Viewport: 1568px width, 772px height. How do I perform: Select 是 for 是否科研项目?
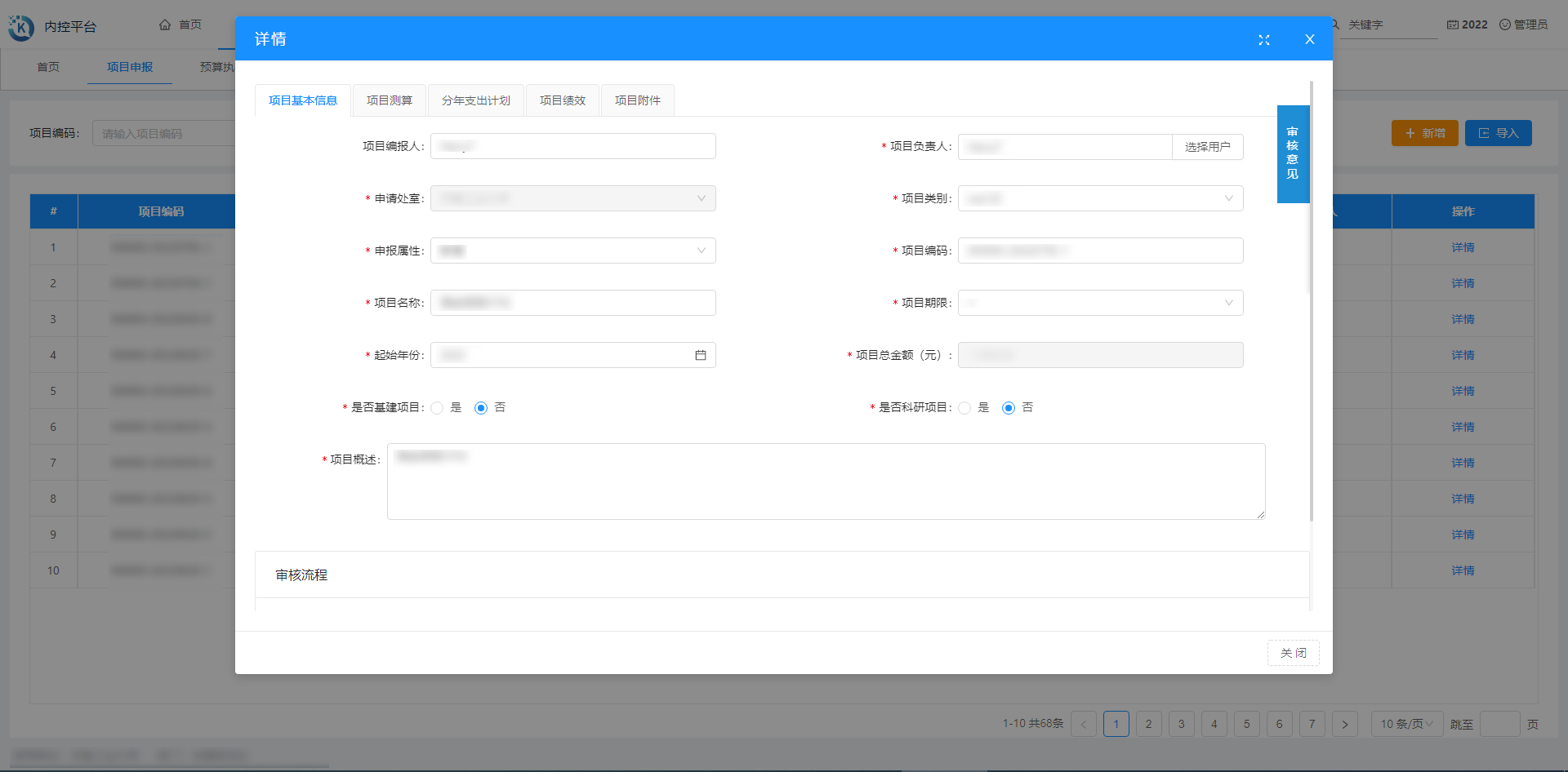point(965,408)
